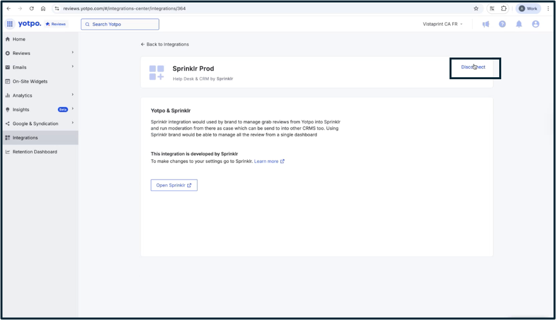Open the Work browser profile button
Viewport: 556px width, 320px height.
click(x=528, y=8)
